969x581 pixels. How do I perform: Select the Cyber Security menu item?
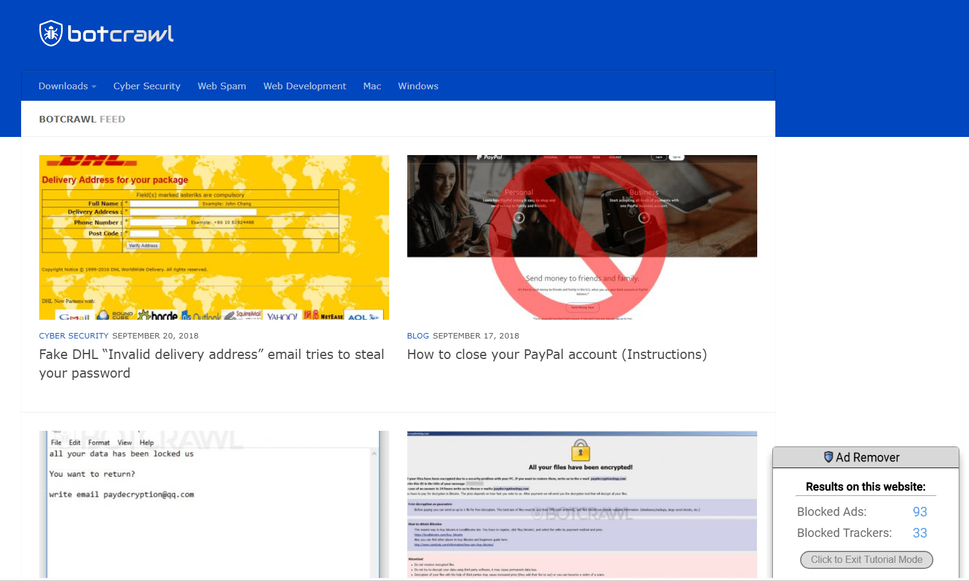[x=147, y=86]
